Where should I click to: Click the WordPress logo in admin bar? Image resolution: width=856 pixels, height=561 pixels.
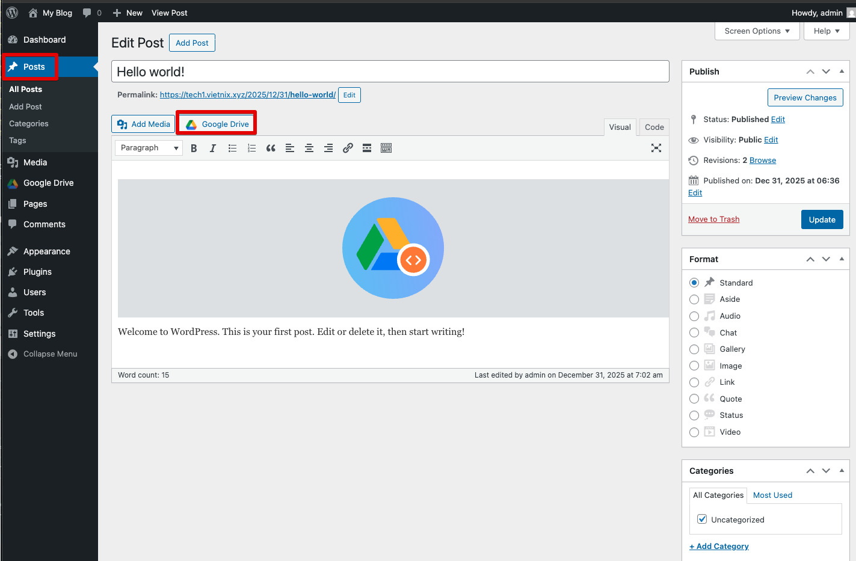pyautogui.click(x=12, y=13)
